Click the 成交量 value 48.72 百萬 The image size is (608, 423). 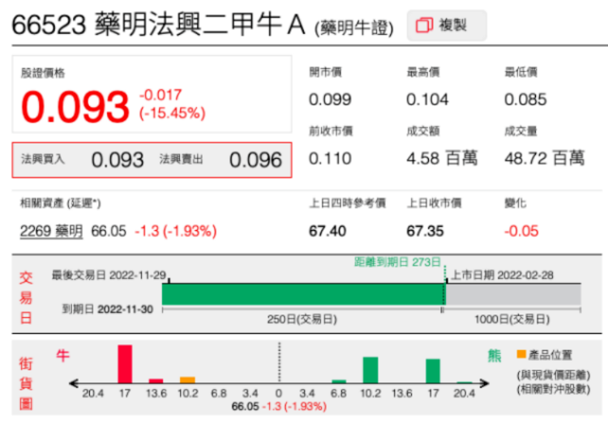[545, 158]
